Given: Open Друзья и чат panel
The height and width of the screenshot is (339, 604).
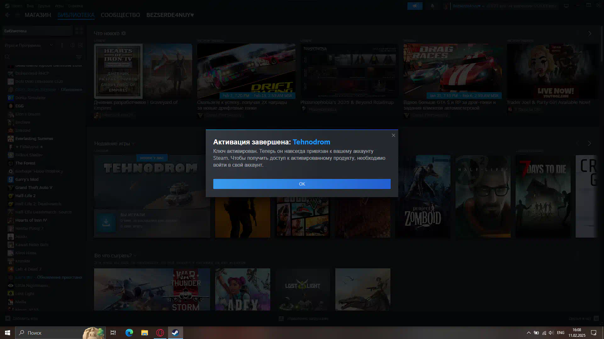Looking at the screenshot, I should [583, 319].
